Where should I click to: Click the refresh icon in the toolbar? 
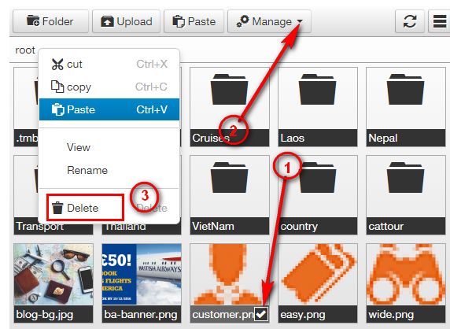tap(410, 21)
